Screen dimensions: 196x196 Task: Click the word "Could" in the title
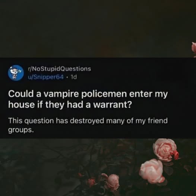pyautogui.click(x=21, y=94)
